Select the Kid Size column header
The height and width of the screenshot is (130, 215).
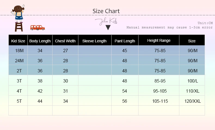[x=18, y=41]
